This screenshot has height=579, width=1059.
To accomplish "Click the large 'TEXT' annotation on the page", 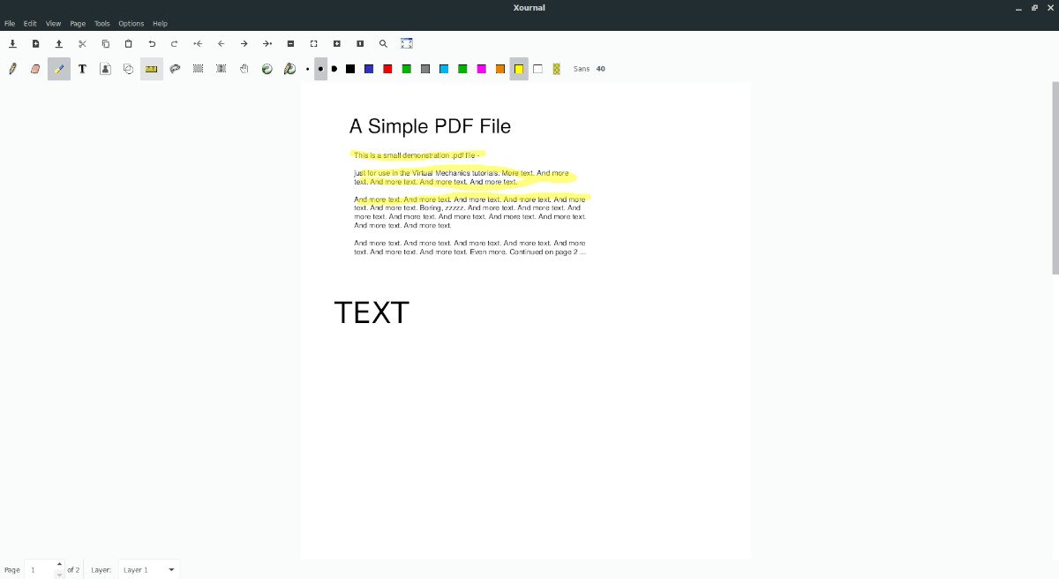I will 372,312.
